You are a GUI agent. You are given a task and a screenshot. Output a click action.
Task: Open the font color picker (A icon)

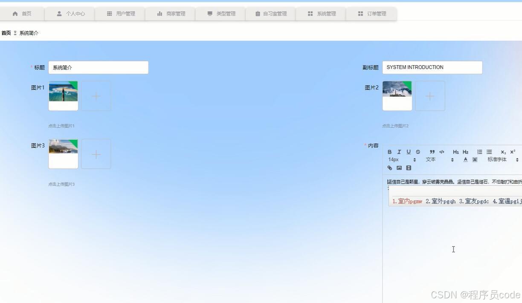[x=465, y=159]
